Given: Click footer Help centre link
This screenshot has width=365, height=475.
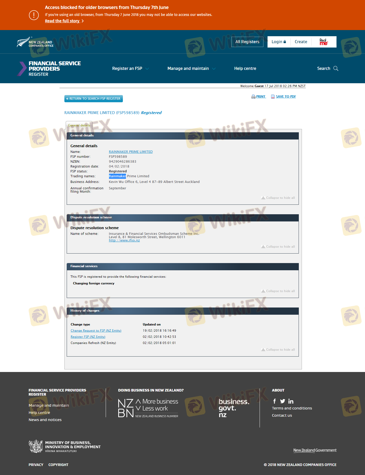Looking at the screenshot, I should click(39, 413).
